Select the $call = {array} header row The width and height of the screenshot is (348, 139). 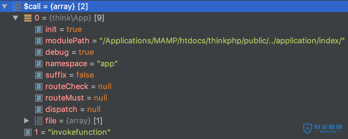pyautogui.click(x=174, y=7)
